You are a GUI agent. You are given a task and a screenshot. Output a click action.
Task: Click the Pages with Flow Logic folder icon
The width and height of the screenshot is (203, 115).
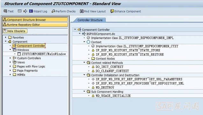15,66
